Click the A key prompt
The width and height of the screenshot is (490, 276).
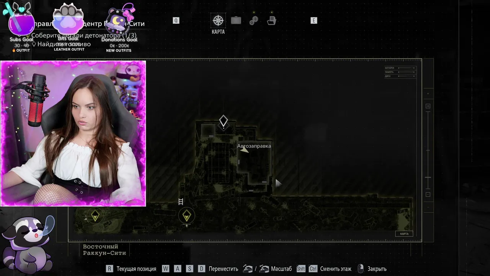(177, 269)
